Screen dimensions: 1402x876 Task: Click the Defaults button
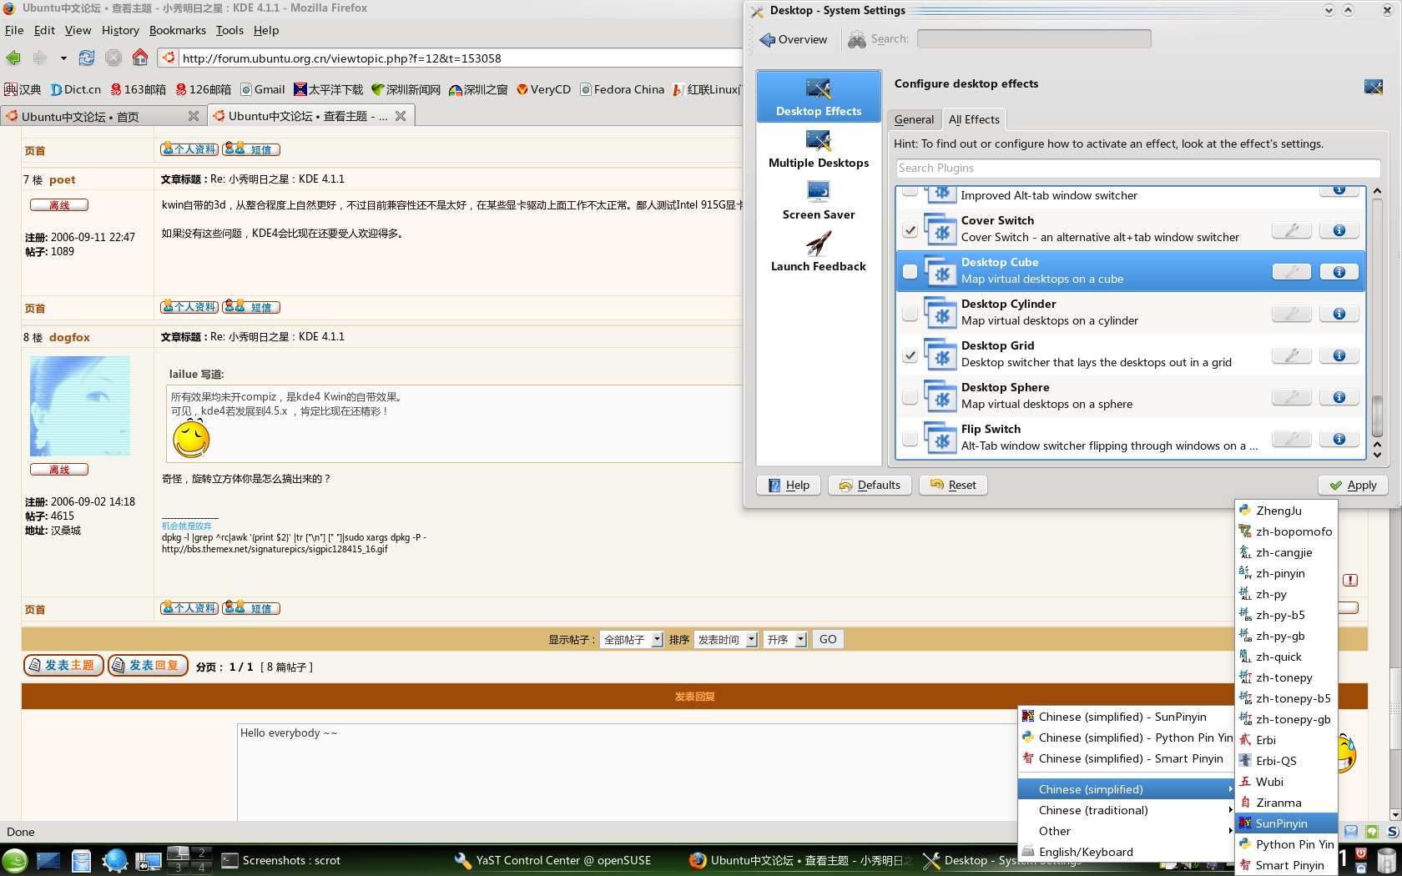(x=870, y=485)
